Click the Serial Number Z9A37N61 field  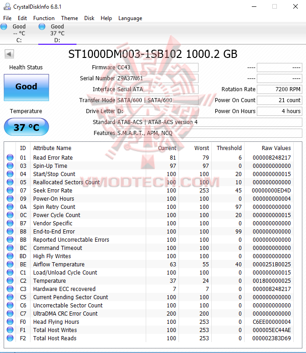point(158,78)
